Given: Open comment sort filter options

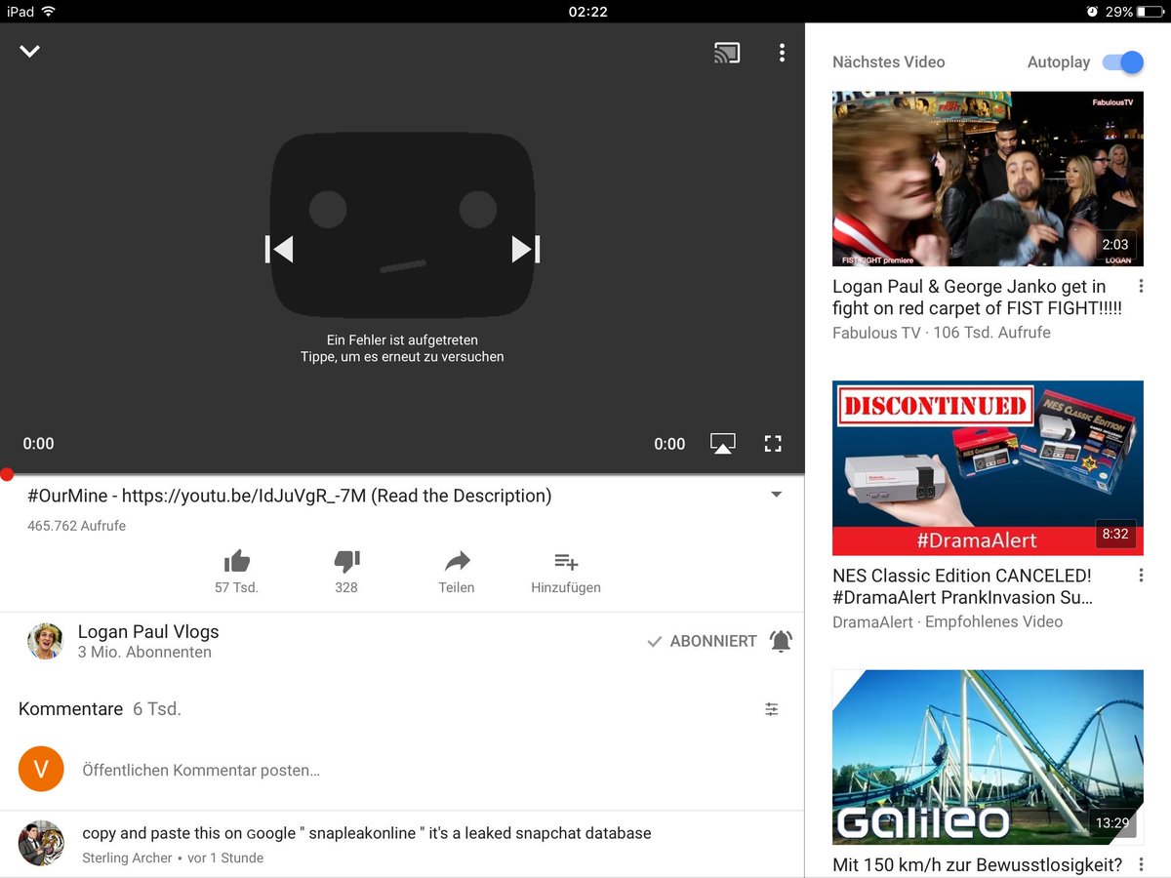Looking at the screenshot, I should [772, 709].
